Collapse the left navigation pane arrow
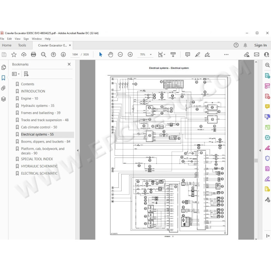 pyautogui.click(x=78, y=150)
